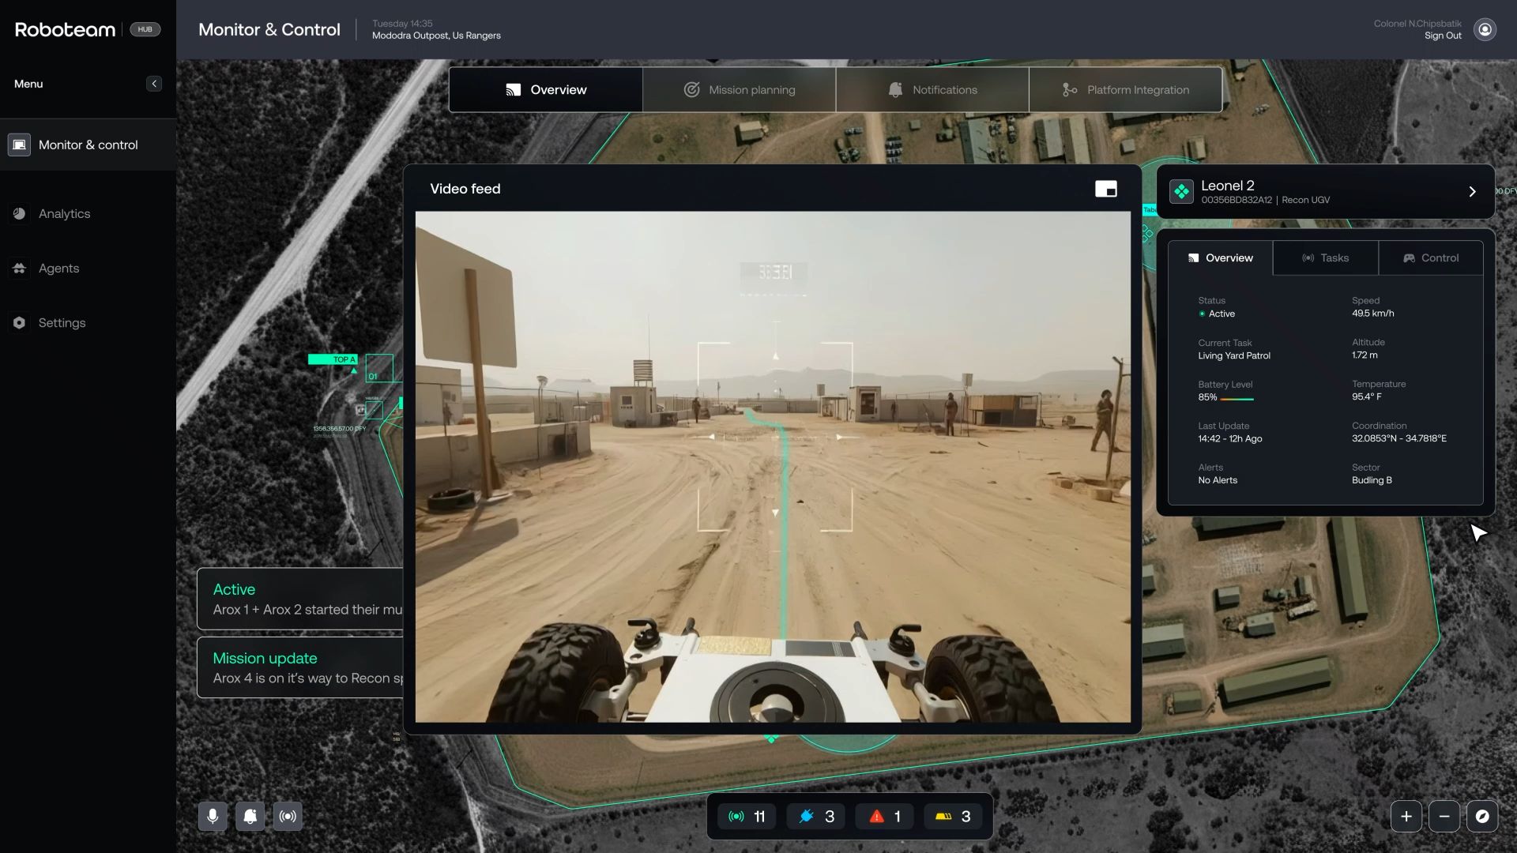The width and height of the screenshot is (1517, 853).
Task: Toggle red alert count filter
Action: [884, 816]
